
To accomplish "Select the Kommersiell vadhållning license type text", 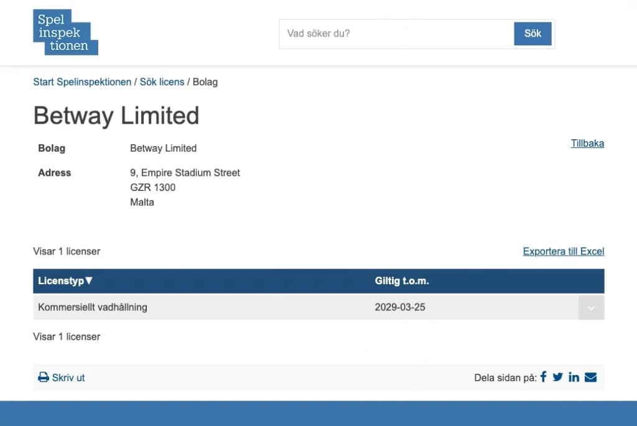I will 93,307.
